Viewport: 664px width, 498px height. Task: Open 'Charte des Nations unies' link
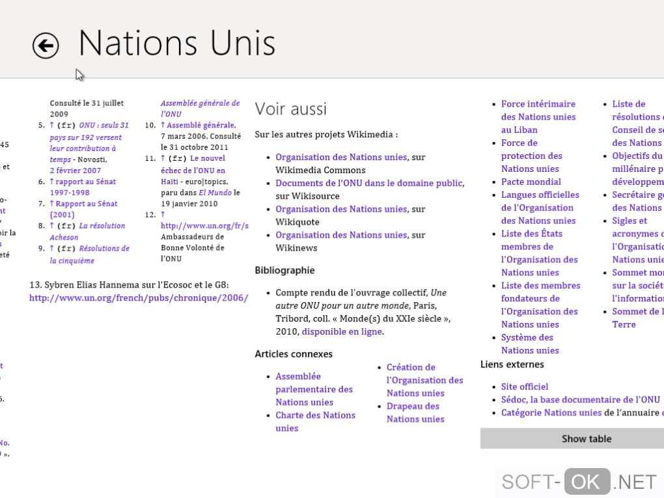(x=315, y=421)
